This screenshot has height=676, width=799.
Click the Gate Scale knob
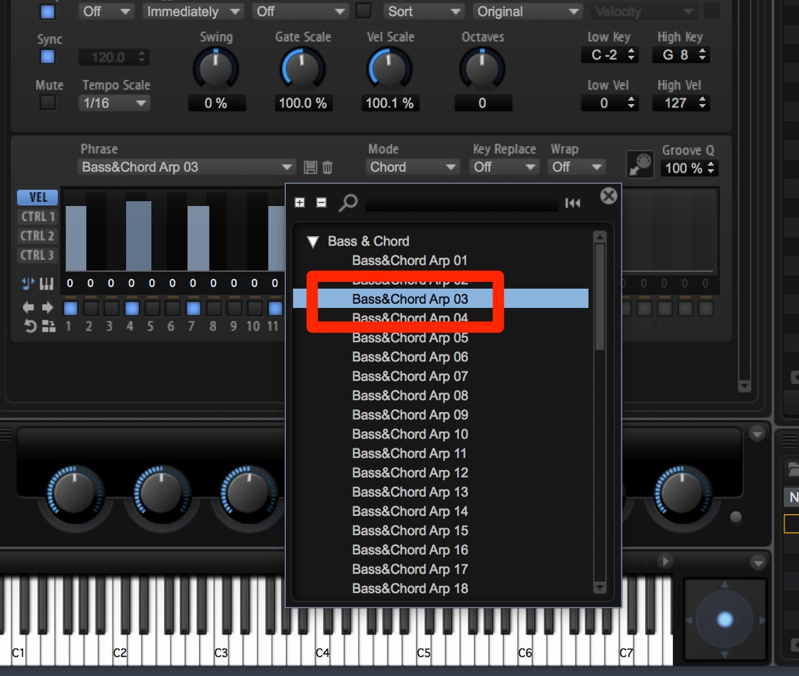[302, 69]
